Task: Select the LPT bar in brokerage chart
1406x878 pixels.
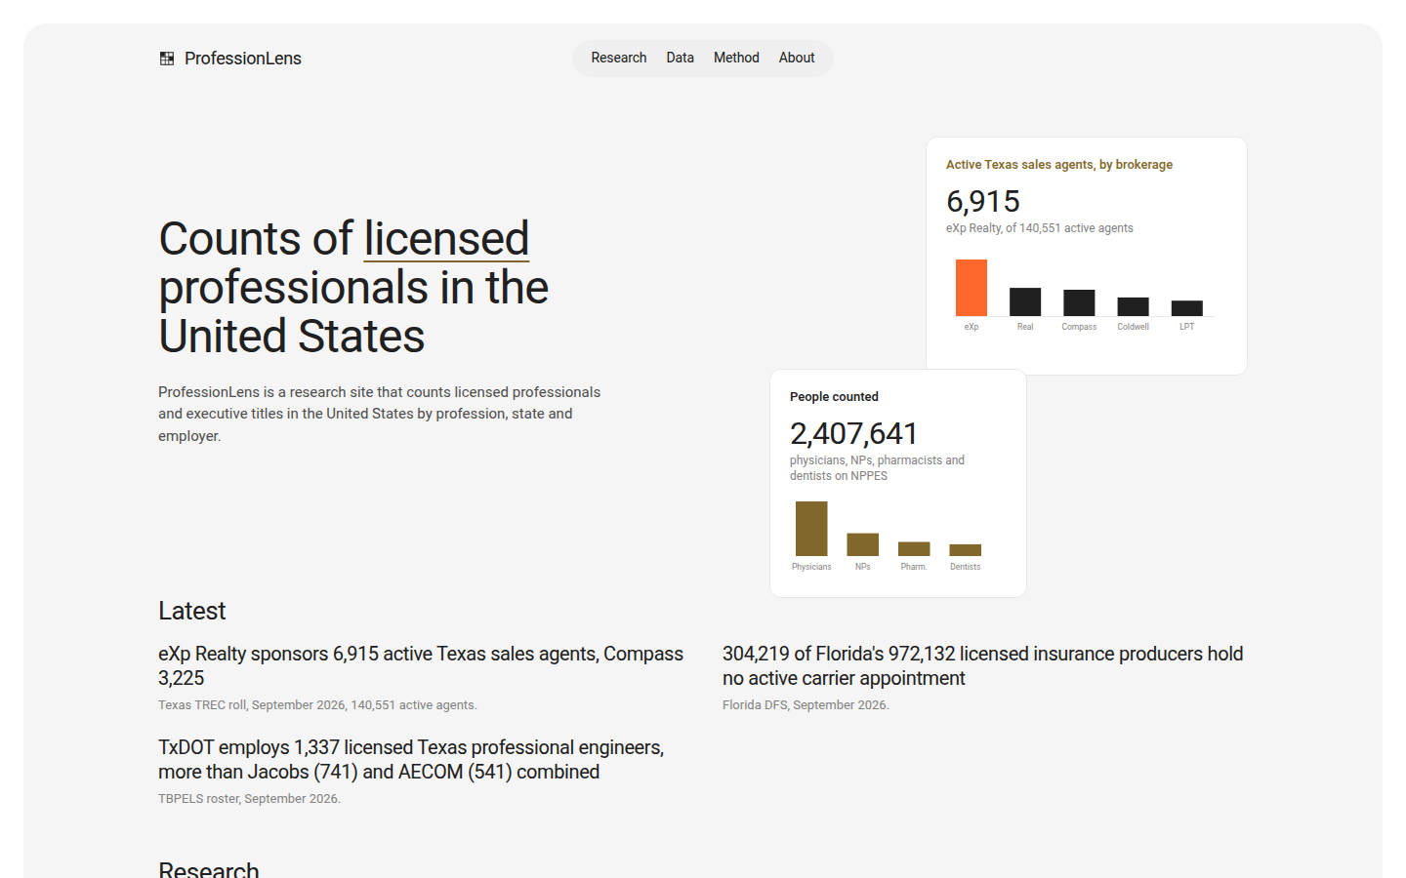Action: tap(1187, 308)
